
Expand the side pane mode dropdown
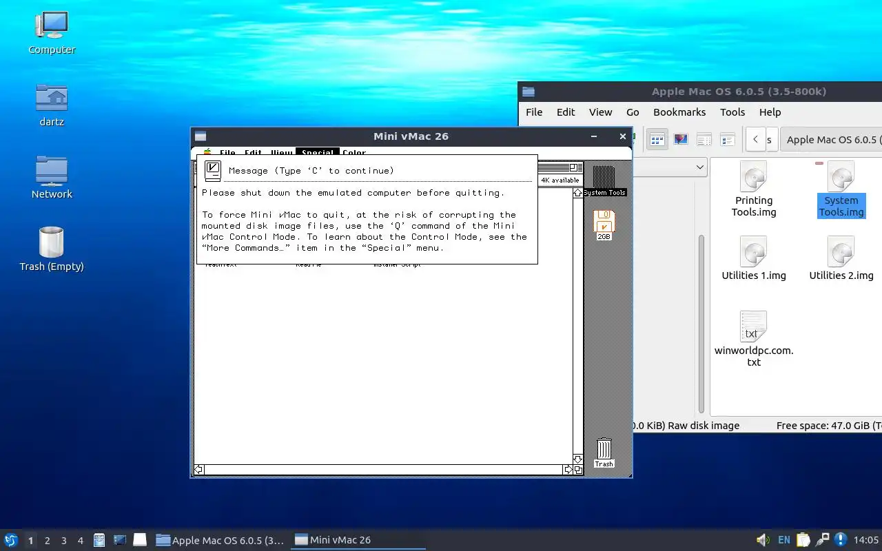pyautogui.click(x=700, y=167)
